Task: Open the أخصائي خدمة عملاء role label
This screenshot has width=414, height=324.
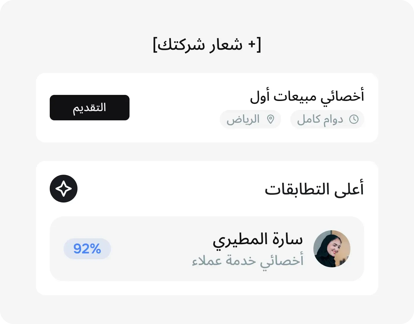Action: pyautogui.click(x=248, y=261)
